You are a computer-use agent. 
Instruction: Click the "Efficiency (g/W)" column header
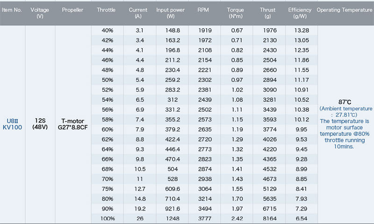300,13
